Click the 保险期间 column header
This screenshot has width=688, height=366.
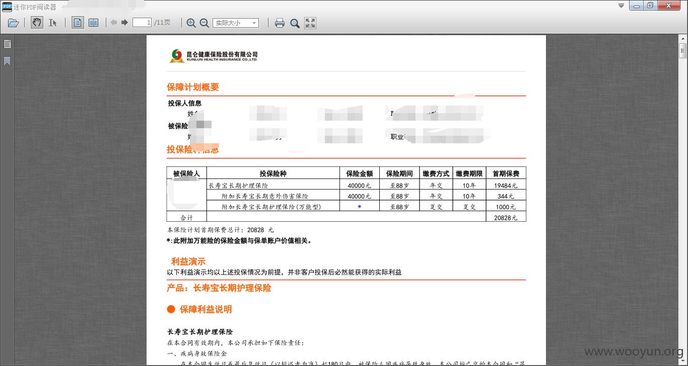[x=399, y=173]
